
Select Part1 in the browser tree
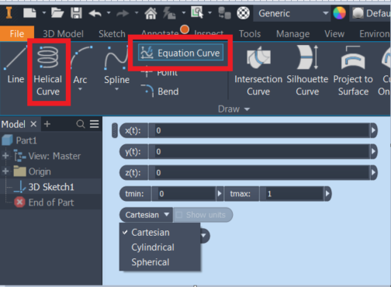pos(19,140)
